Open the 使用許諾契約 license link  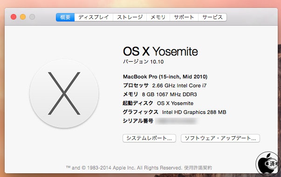click(x=198, y=168)
